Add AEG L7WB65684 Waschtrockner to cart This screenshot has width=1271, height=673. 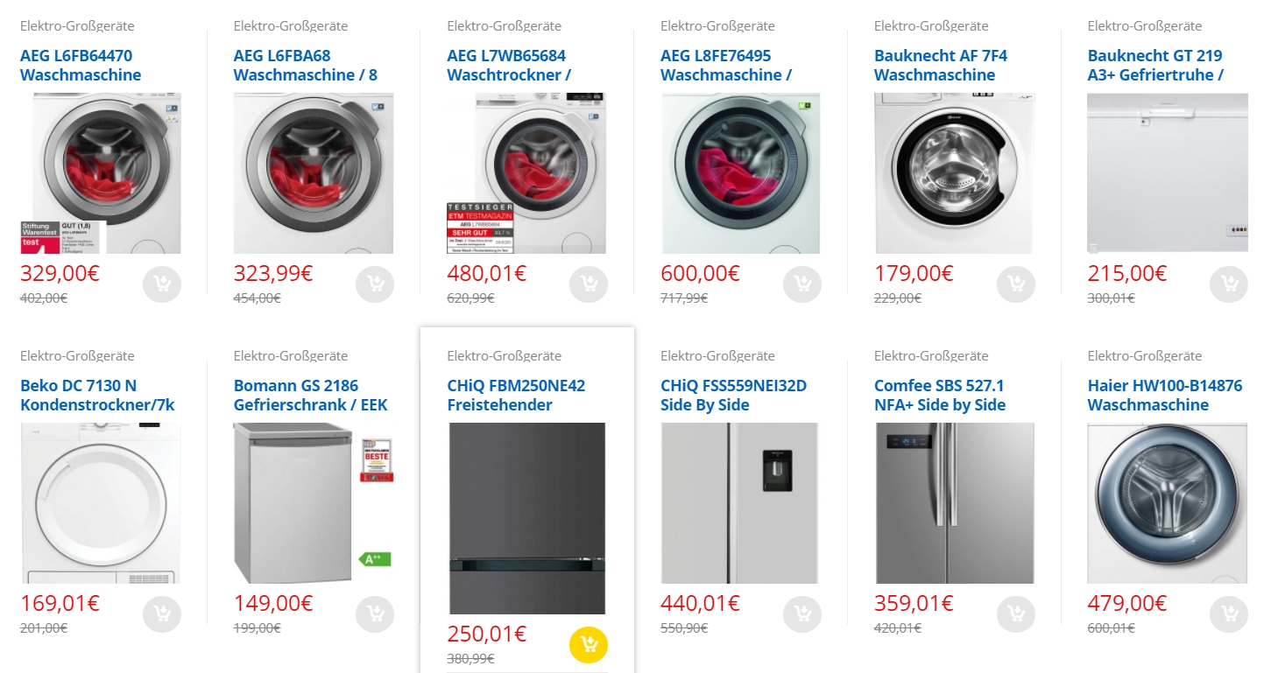[x=589, y=284]
